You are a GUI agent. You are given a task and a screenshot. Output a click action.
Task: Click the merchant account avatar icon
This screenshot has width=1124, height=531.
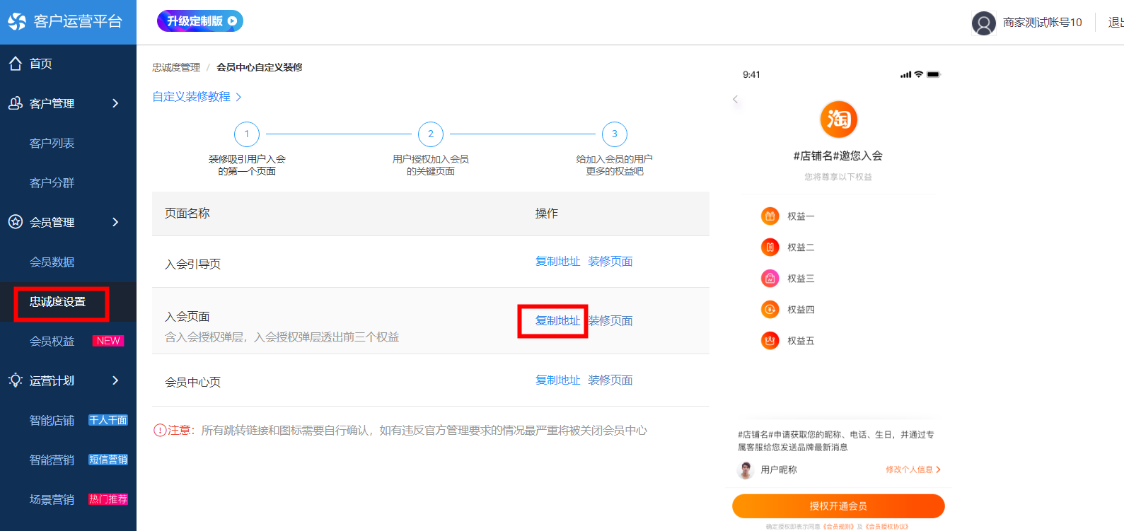tap(983, 23)
